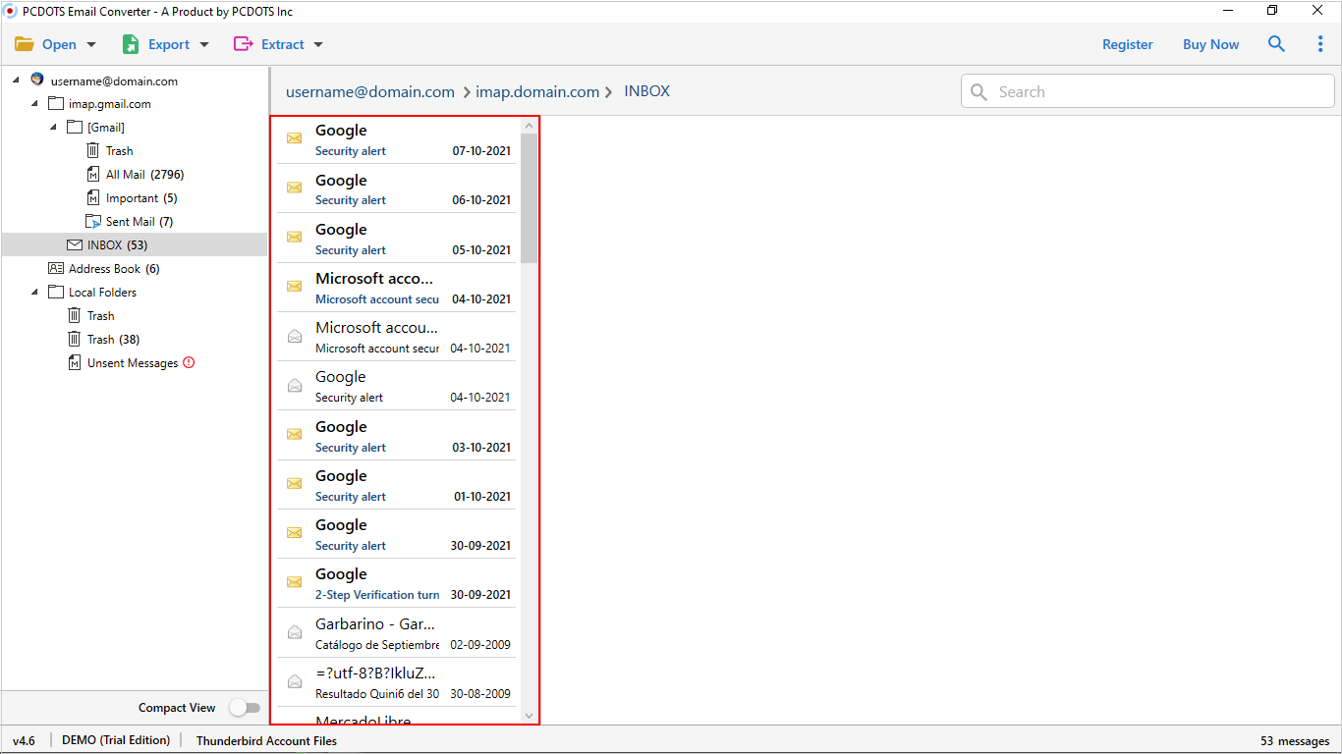Click the Unsent Messages folder icon
Image resolution: width=1342 pixels, height=754 pixels.
tap(75, 362)
